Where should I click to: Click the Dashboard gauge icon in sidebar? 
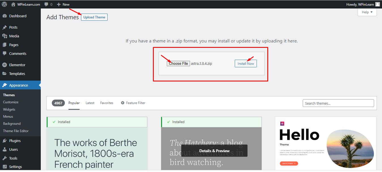(x=5, y=16)
